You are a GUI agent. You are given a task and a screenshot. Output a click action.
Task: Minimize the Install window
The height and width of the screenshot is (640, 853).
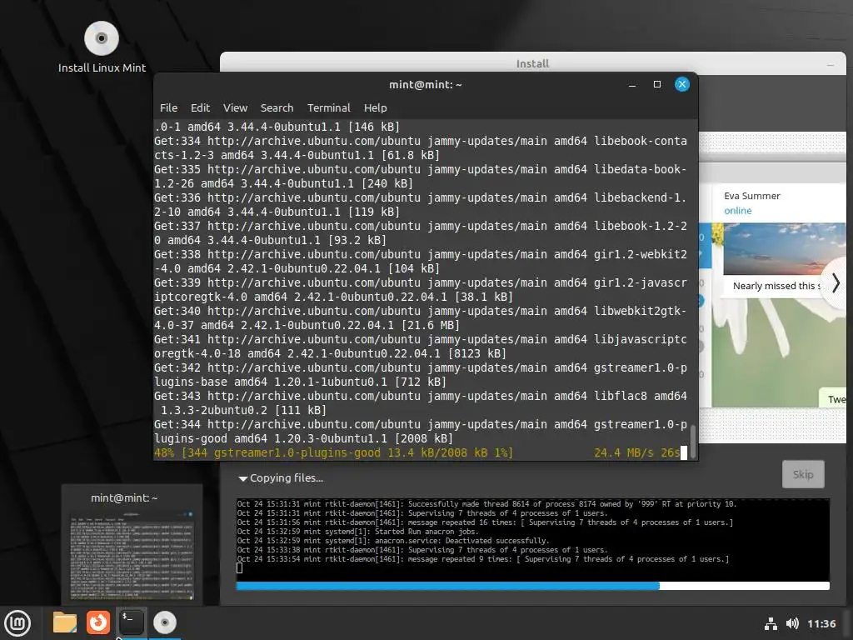831,64
